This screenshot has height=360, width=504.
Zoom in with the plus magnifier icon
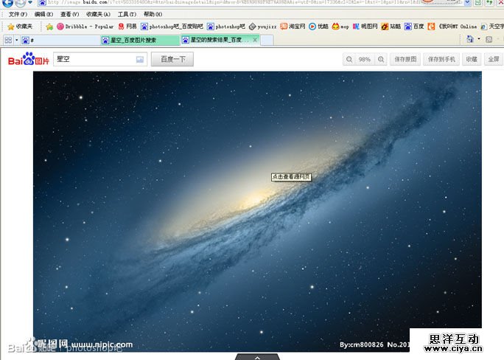[381, 59]
